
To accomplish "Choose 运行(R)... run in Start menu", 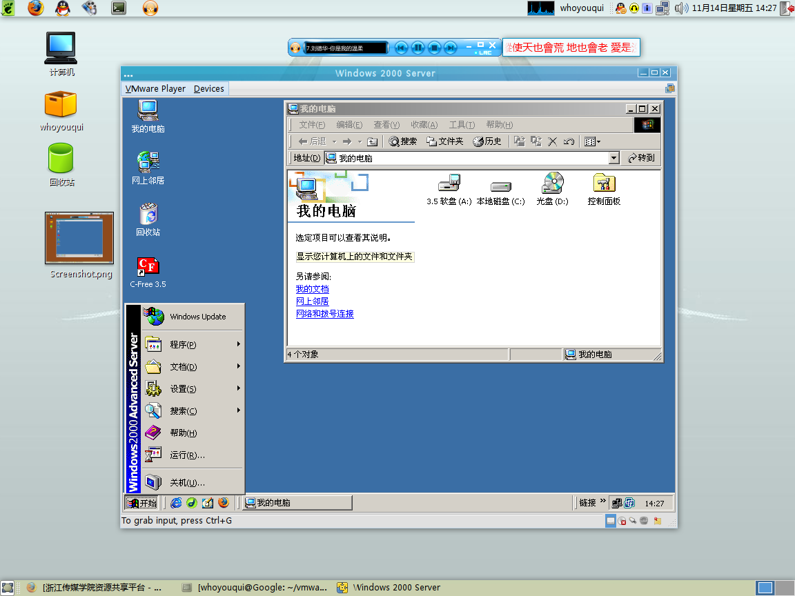I will tap(193, 455).
